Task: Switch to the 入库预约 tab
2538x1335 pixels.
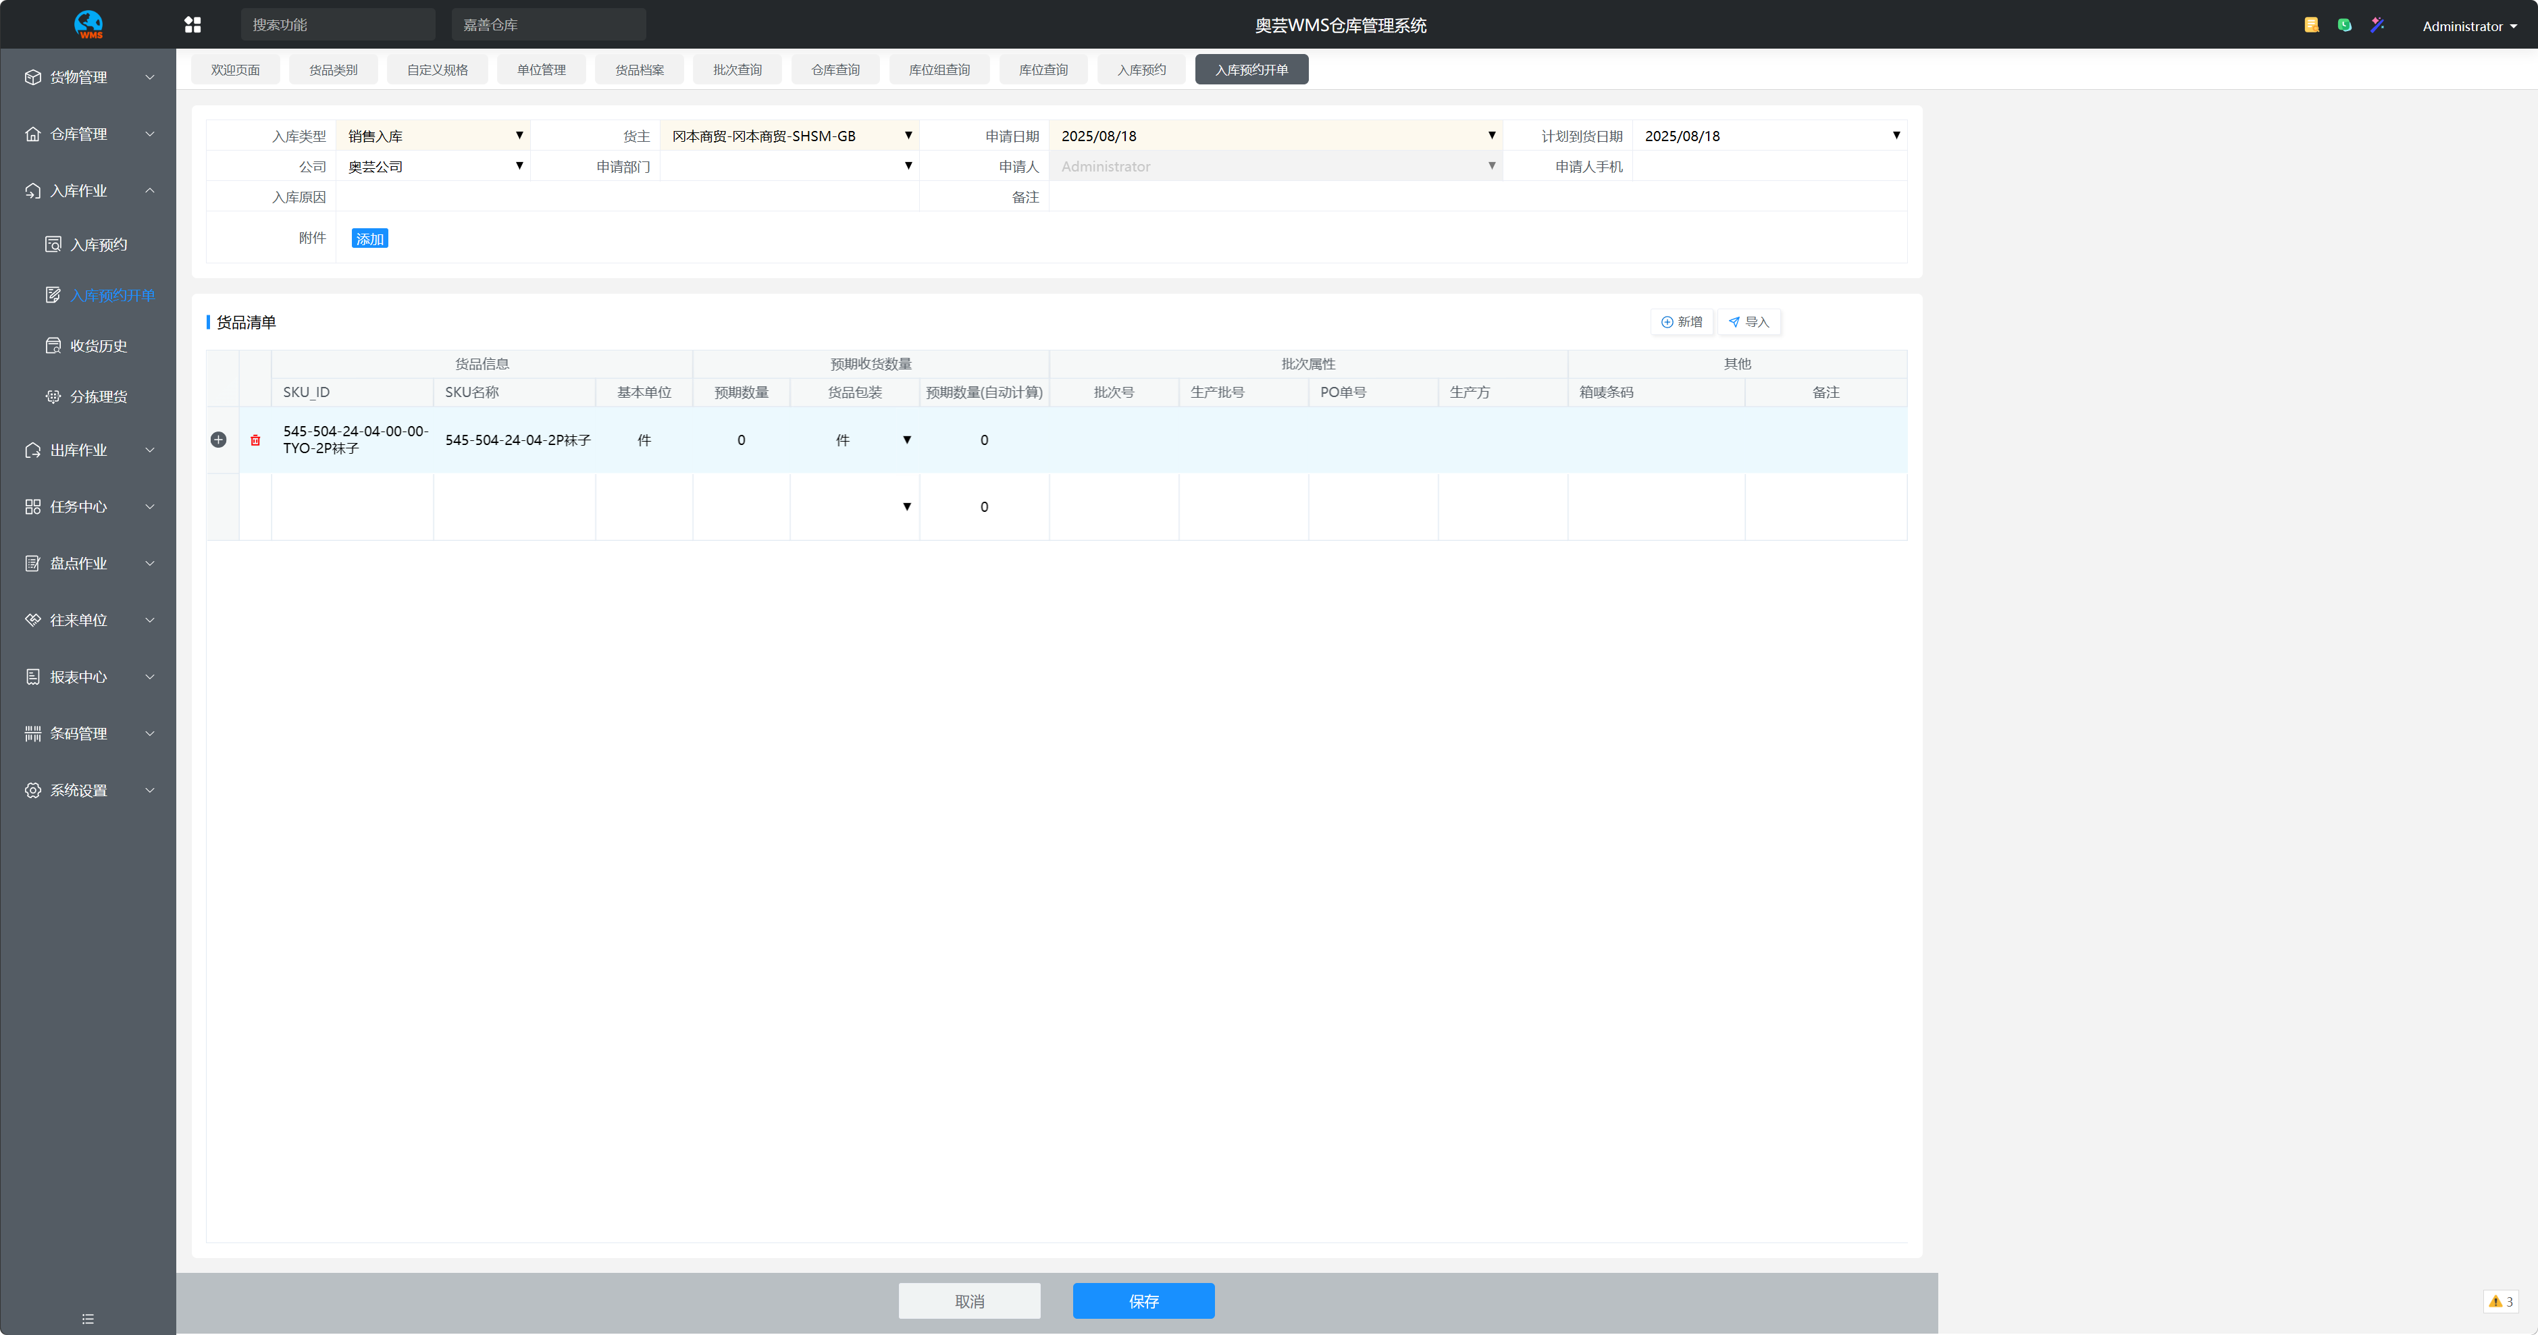Action: click(x=1141, y=70)
